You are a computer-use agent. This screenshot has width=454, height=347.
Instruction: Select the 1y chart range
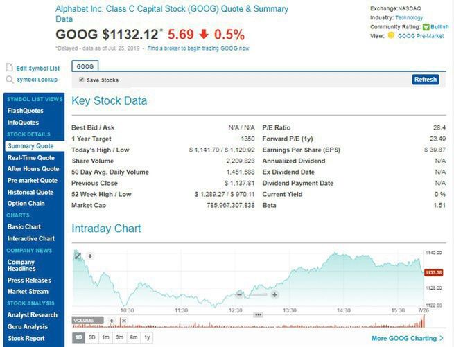145,337
